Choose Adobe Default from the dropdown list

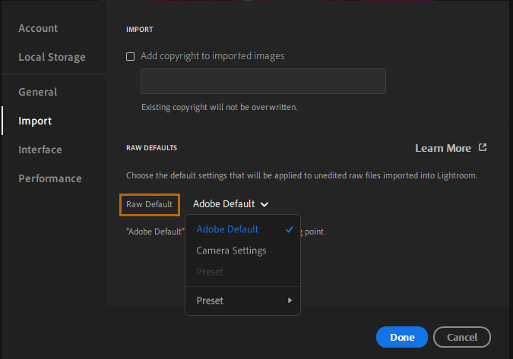coord(227,229)
